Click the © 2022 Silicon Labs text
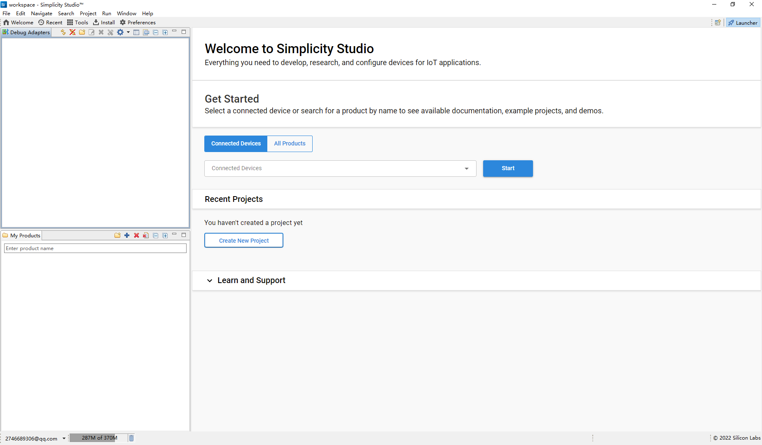Screen dimensions: 762x445 (737, 438)
